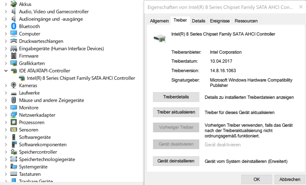Open the Ereignisse tab
Screen dimensions: 306x185
pos(220,21)
